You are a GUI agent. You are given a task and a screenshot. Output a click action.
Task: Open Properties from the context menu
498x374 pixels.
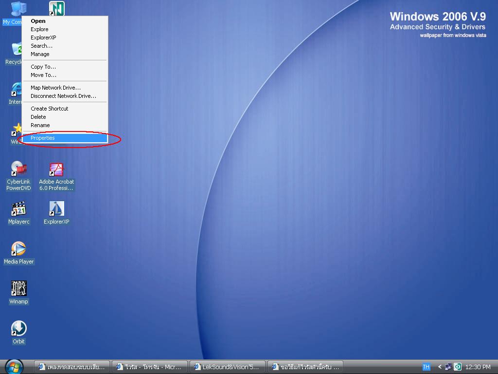click(x=65, y=138)
